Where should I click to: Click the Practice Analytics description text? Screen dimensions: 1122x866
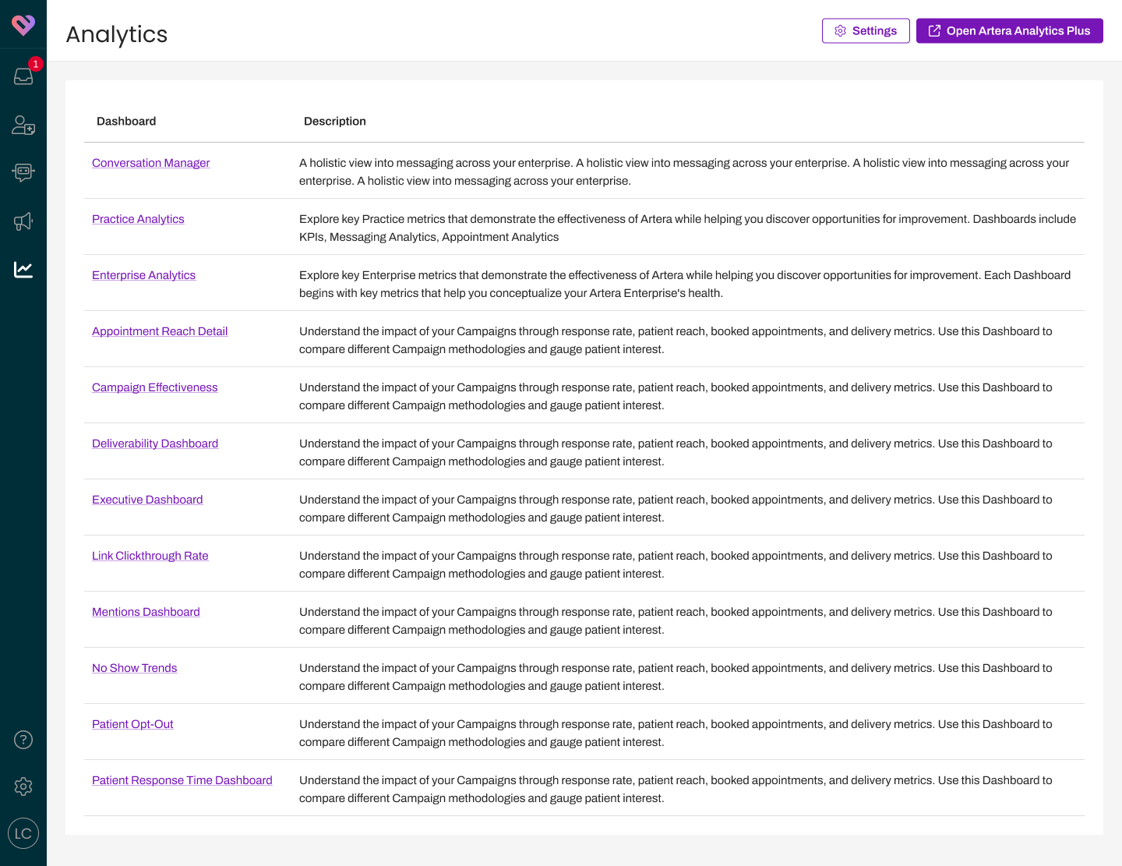[687, 228]
